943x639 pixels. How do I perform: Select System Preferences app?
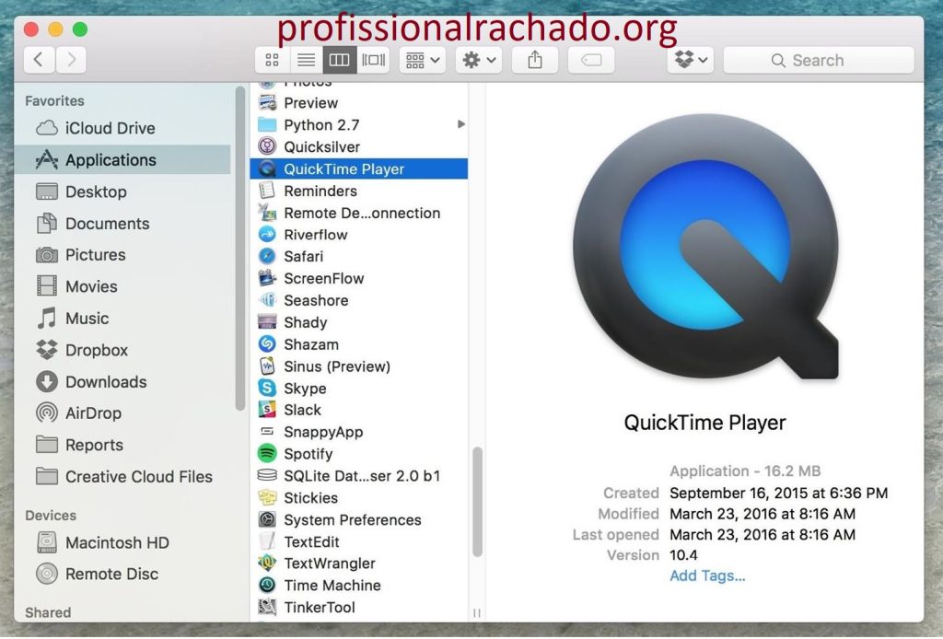click(x=358, y=520)
